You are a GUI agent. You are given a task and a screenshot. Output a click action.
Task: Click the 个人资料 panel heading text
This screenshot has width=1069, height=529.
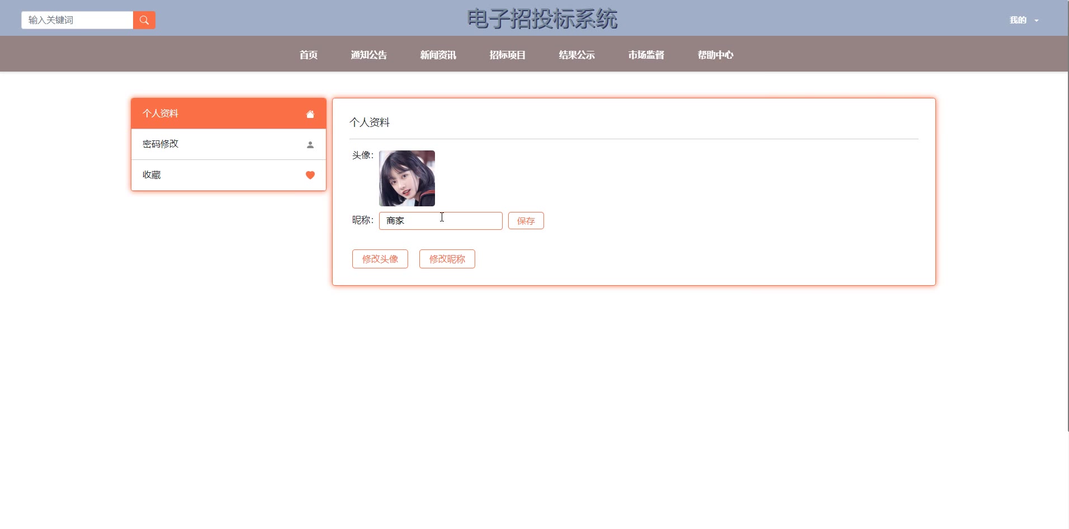click(370, 122)
